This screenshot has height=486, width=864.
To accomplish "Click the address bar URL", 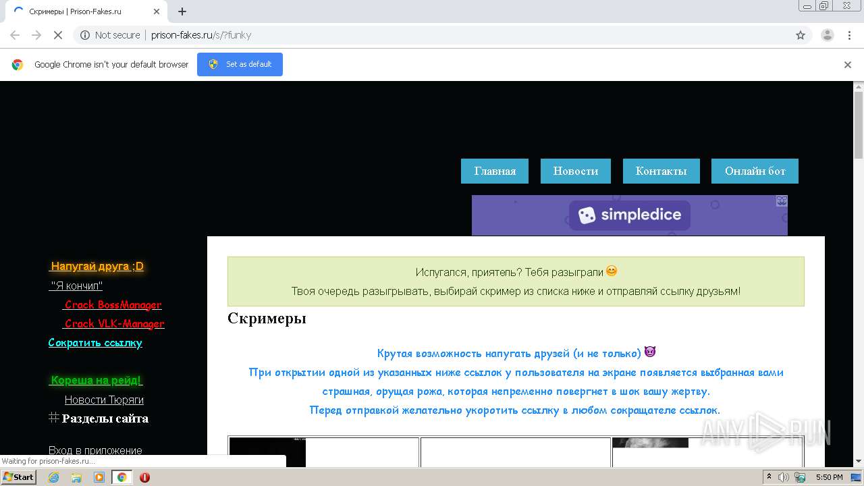I will point(201,35).
